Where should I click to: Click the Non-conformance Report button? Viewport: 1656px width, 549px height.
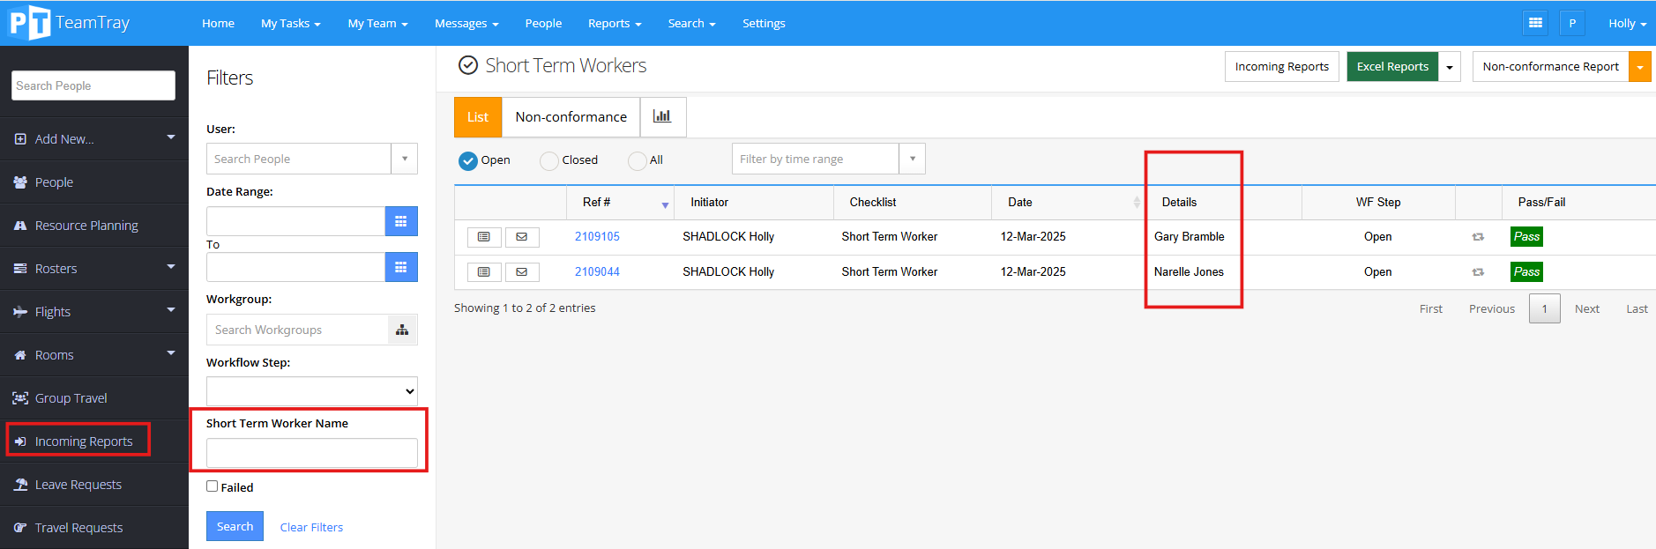pos(1550,67)
